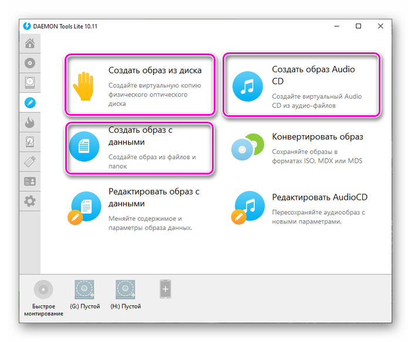Click the Audio CD music note icon
Viewport: 411px width, 342px height.
(247, 86)
